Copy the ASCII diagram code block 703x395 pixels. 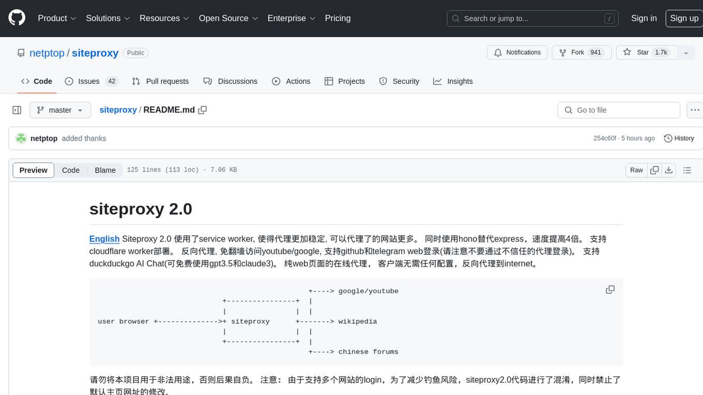(610, 290)
